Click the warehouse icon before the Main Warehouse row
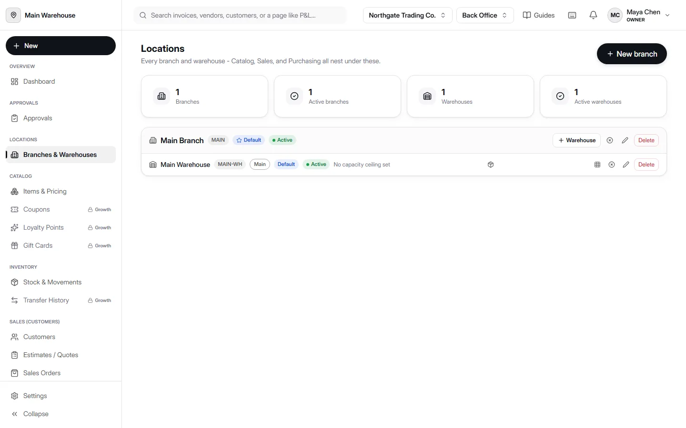686x428 pixels. 153,165
